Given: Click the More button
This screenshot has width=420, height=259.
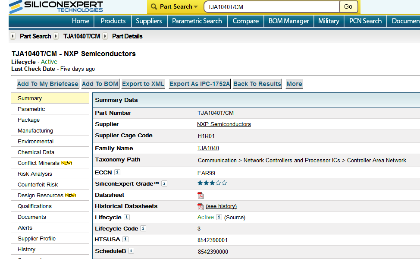Looking at the screenshot, I should tap(294, 84).
